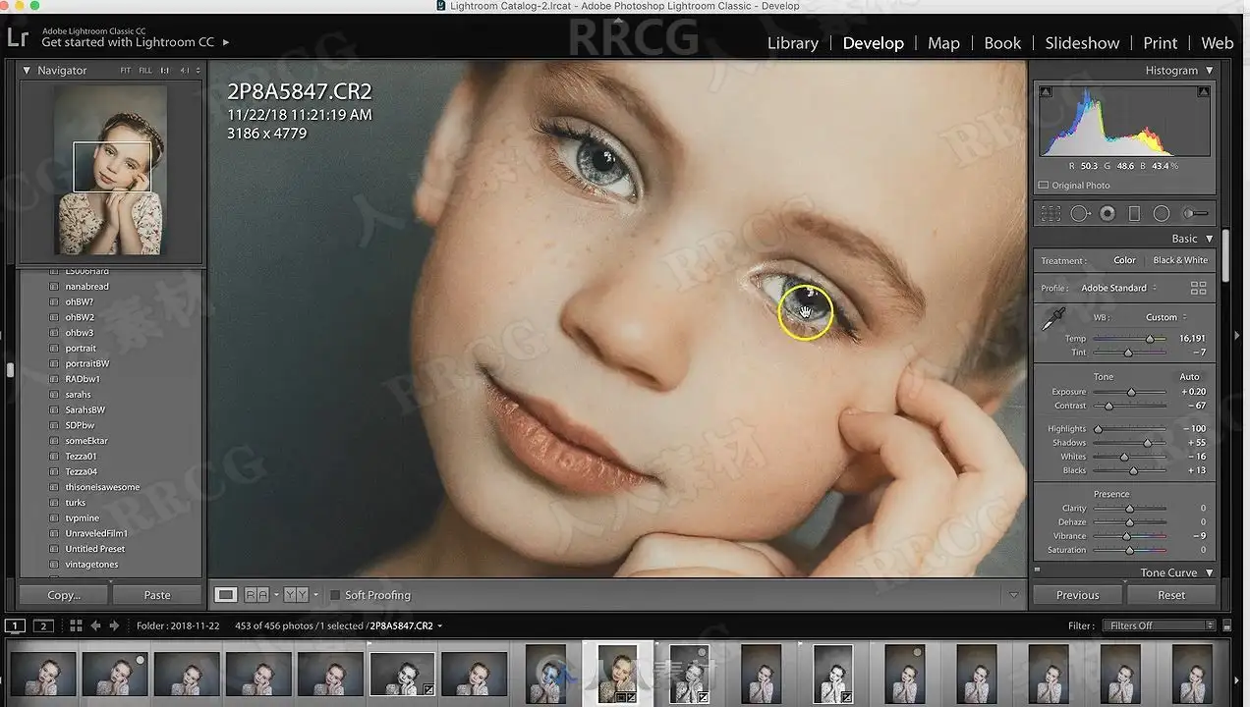
Task: Select the Crop Overlay tool
Action: pos(1051,213)
